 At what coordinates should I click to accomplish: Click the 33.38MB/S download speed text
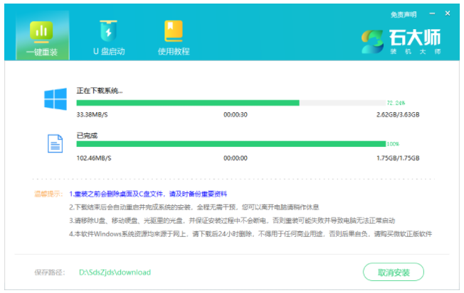tap(91, 114)
